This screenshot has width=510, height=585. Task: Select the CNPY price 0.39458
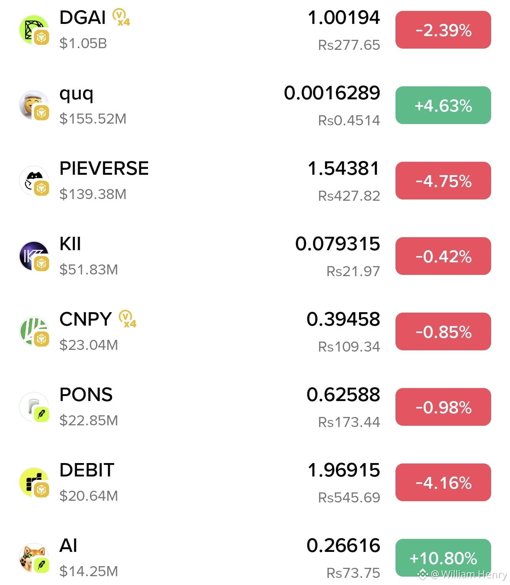tap(343, 319)
